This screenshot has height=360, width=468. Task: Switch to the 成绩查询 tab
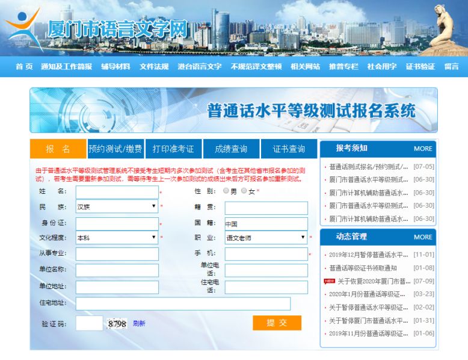pos(231,149)
